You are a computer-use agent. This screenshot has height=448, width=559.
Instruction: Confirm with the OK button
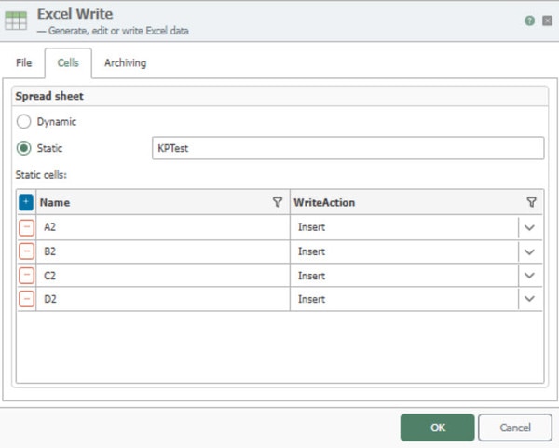tap(438, 428)
